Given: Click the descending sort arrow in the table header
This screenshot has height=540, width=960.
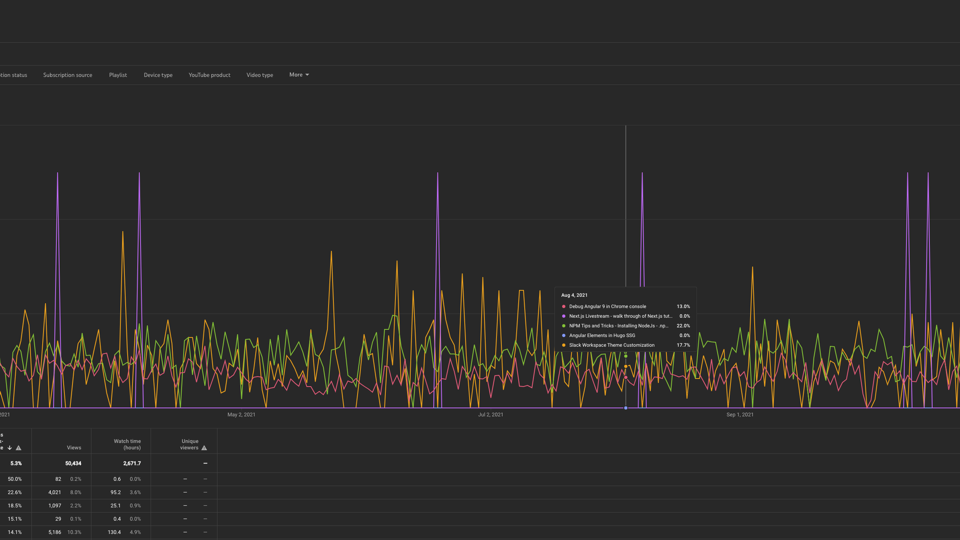Looking at the screenshot, I should 9,448.
